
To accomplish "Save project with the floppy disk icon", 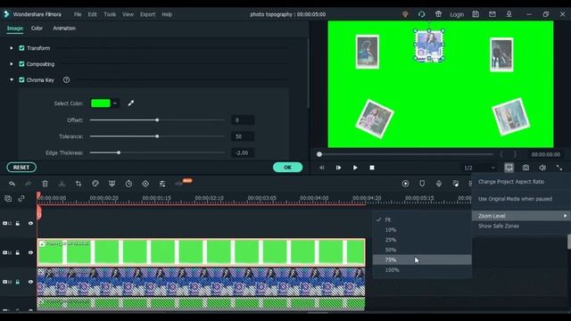I will coord(476,14).
